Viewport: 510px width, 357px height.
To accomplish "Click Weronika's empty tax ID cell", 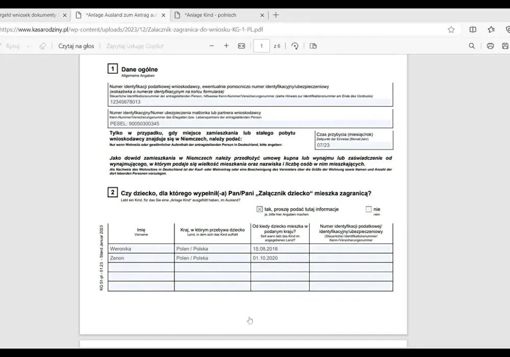I will [351, 249].
